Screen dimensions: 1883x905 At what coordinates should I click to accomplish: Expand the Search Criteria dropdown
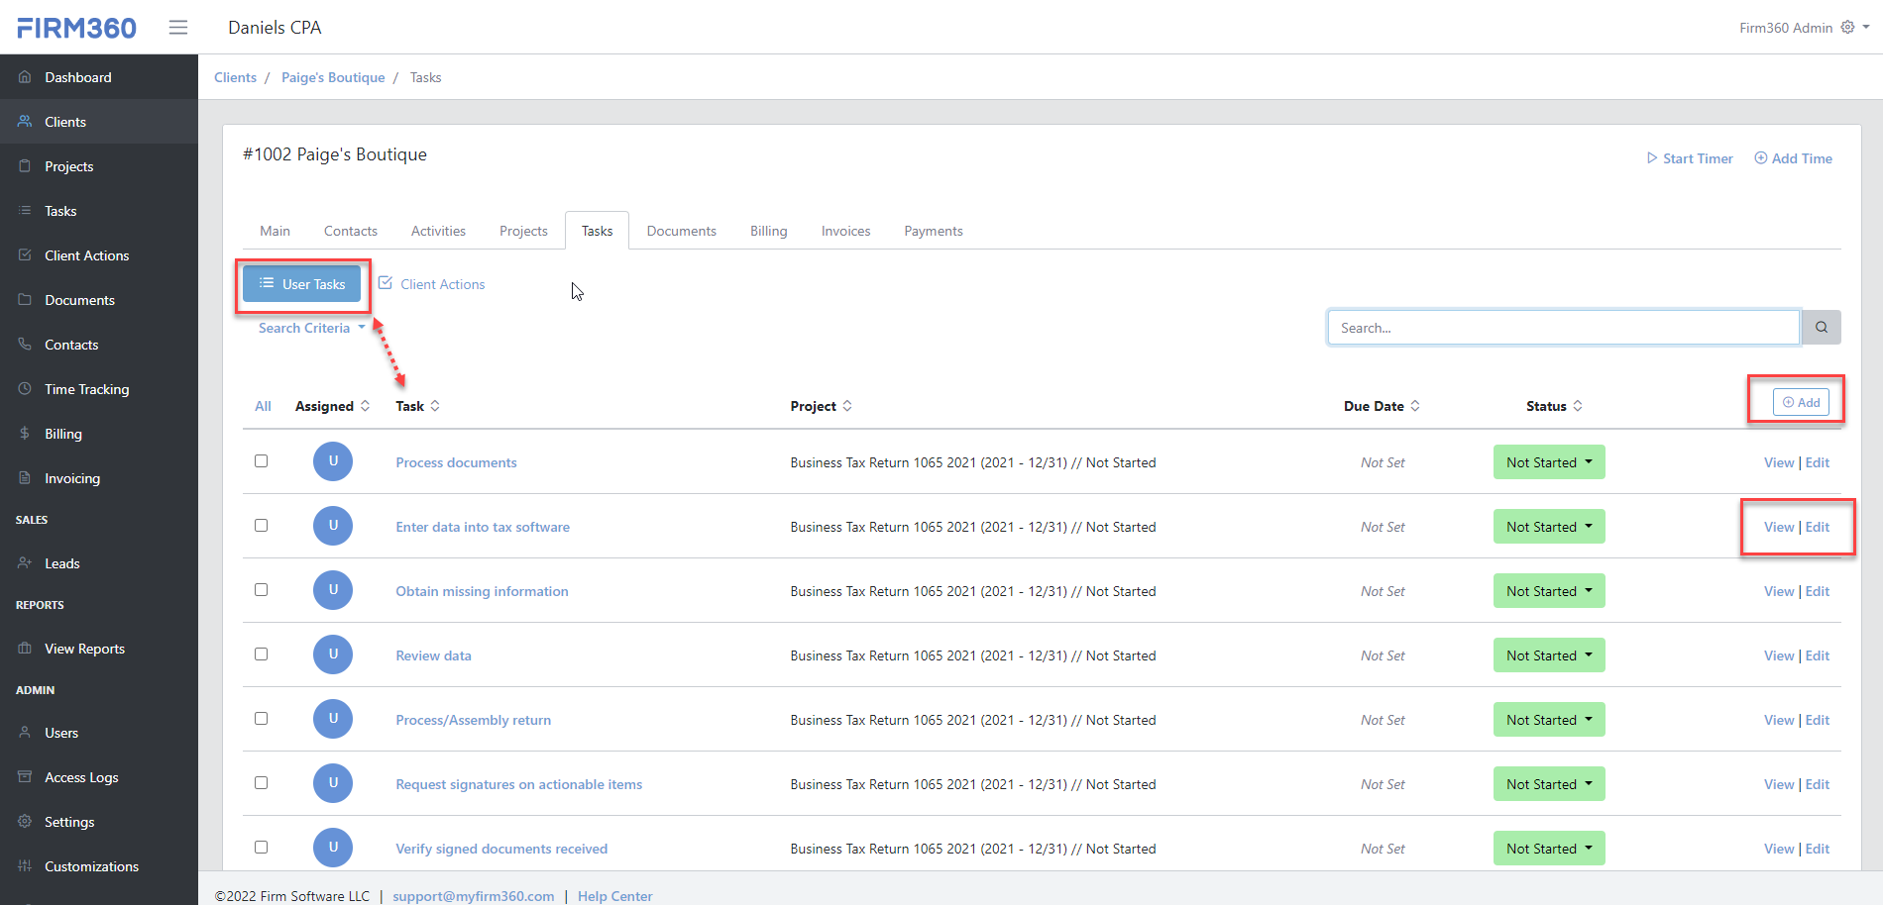310,327
